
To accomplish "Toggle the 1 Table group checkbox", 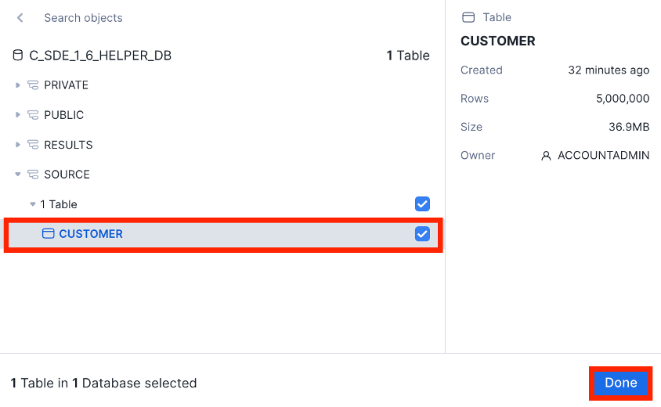I will coord(422,204).
